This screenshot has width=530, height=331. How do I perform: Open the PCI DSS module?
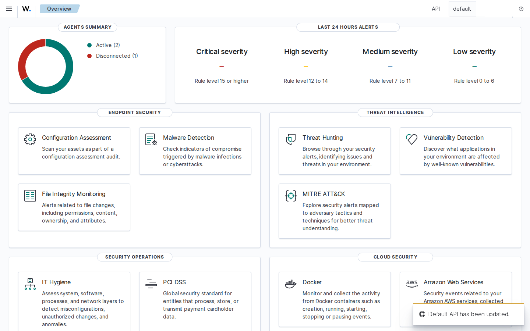click(195, 302)
